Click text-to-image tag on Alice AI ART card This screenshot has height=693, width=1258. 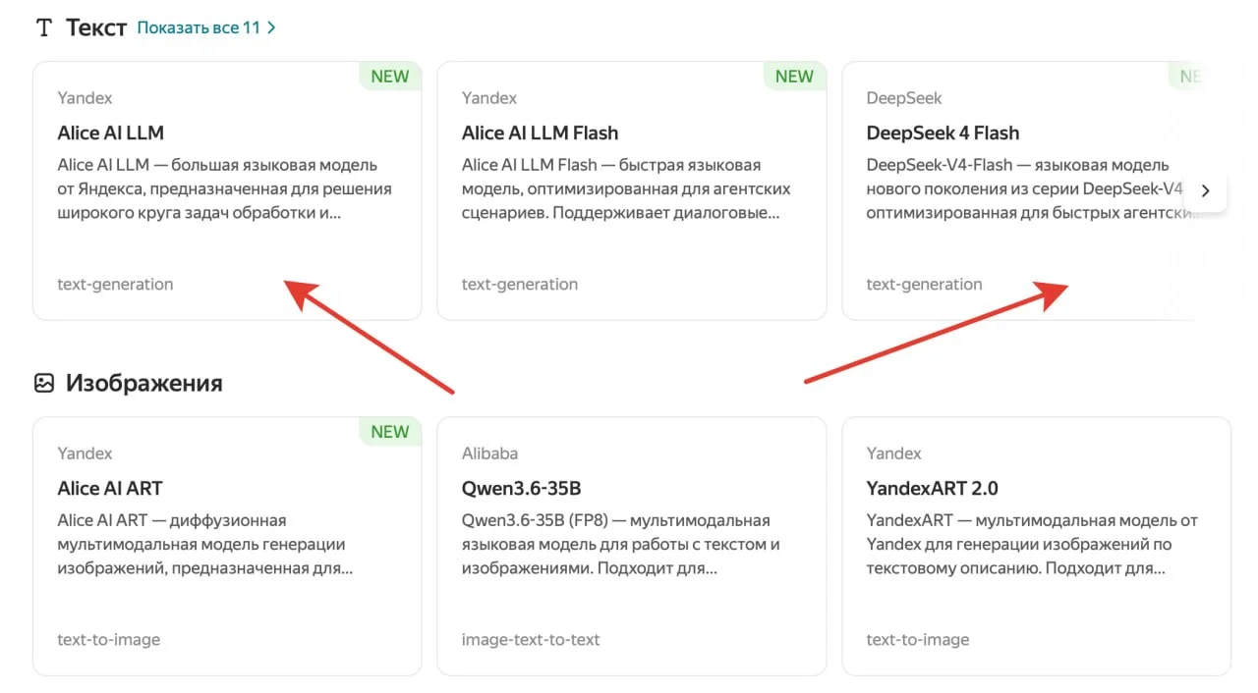click(109, 640)
